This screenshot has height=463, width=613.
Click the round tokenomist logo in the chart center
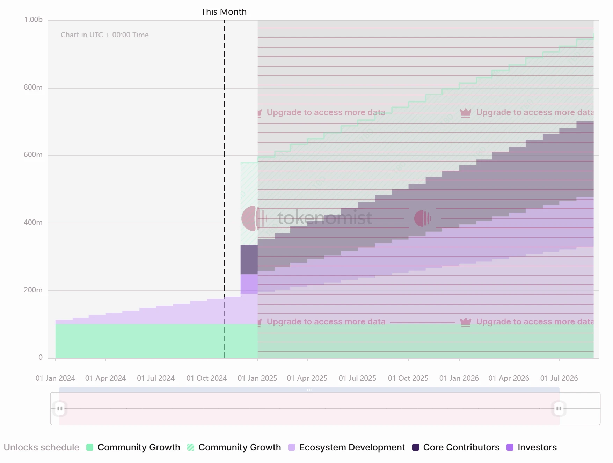(x=422, y=218)
